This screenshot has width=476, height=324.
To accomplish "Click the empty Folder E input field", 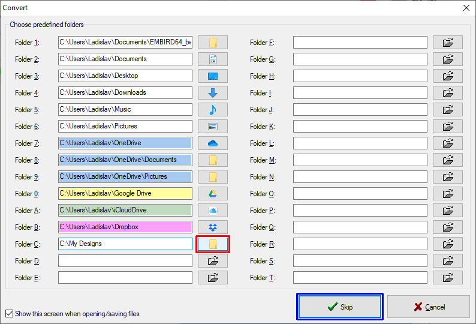I will point(125,278).
